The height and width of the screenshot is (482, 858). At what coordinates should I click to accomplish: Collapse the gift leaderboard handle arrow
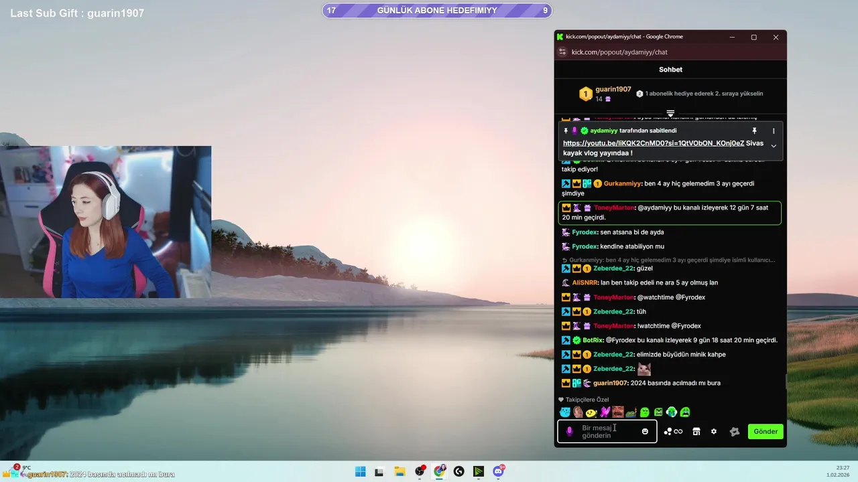tap(670, 113)
